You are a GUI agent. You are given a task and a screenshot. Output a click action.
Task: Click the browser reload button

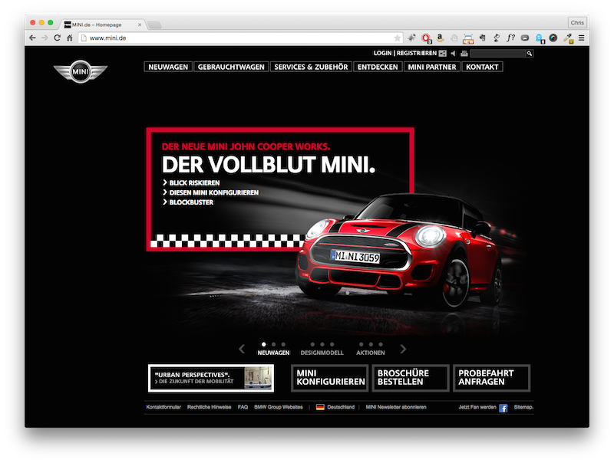pos(56,38)
